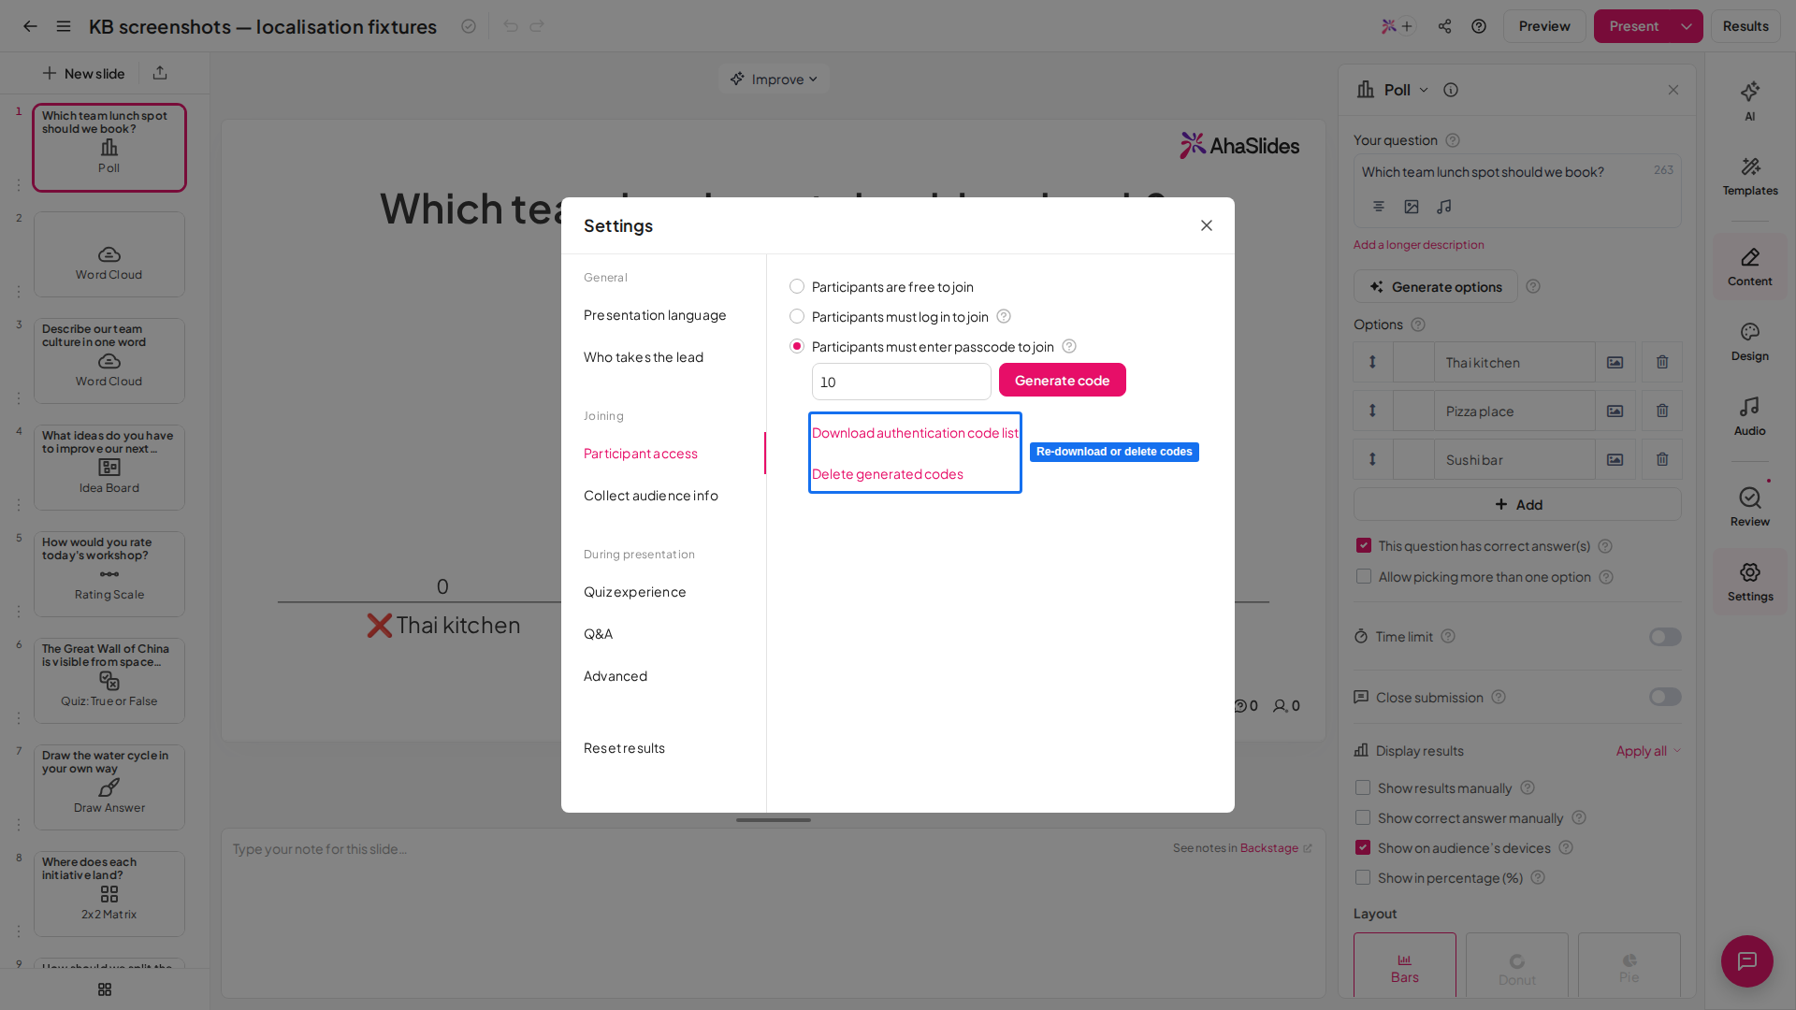
Task: Open the AI tool in right sidebar
Action: (1750, 100)
